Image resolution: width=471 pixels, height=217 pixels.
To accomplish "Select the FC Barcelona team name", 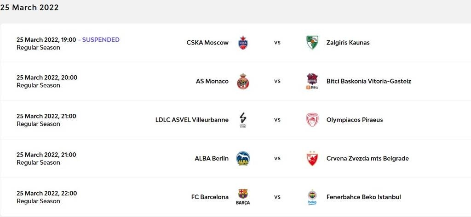I will coord(210,197).
